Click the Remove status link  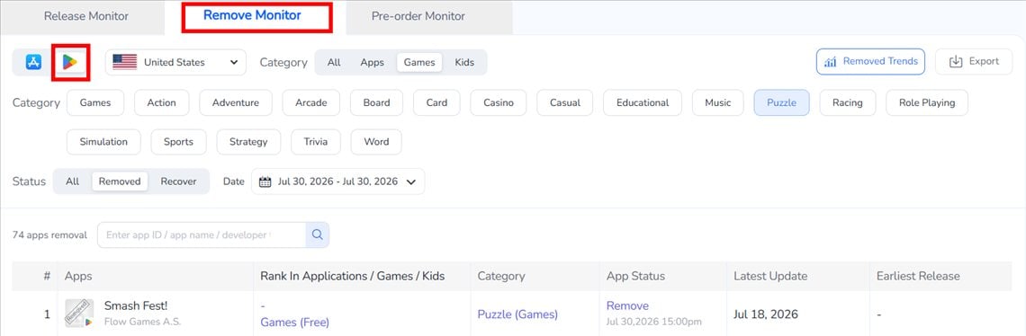(x=627, y=306)
